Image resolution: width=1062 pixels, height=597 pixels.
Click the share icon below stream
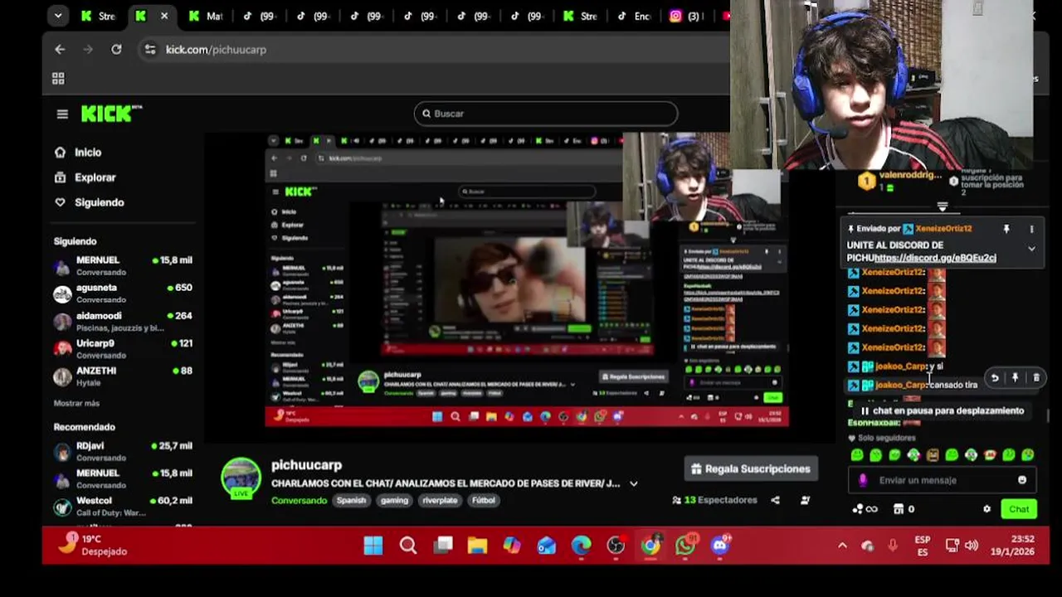(x=775, y=500)
